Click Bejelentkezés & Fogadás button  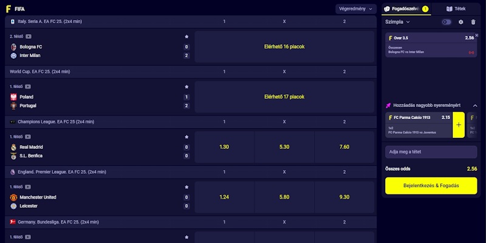[x=431, y=186]
